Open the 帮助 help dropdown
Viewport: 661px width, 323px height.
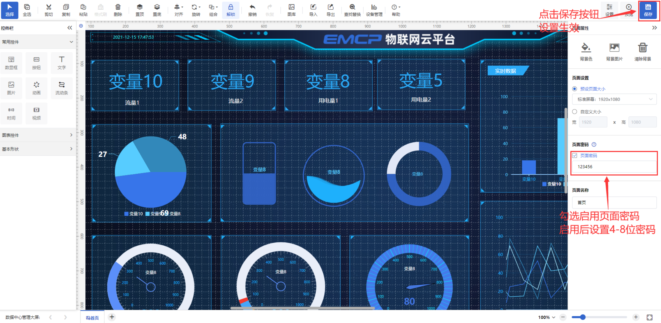point(396,10)
